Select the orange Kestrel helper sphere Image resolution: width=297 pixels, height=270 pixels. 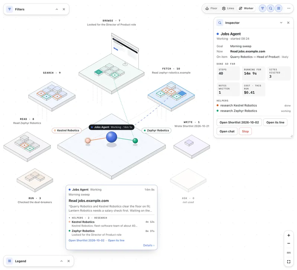point(88,141)
